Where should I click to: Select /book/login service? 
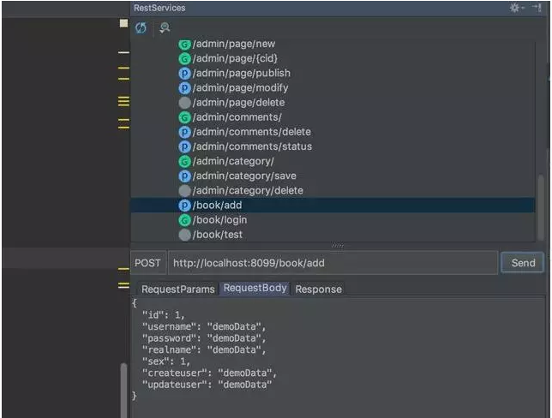click(219, 220)
